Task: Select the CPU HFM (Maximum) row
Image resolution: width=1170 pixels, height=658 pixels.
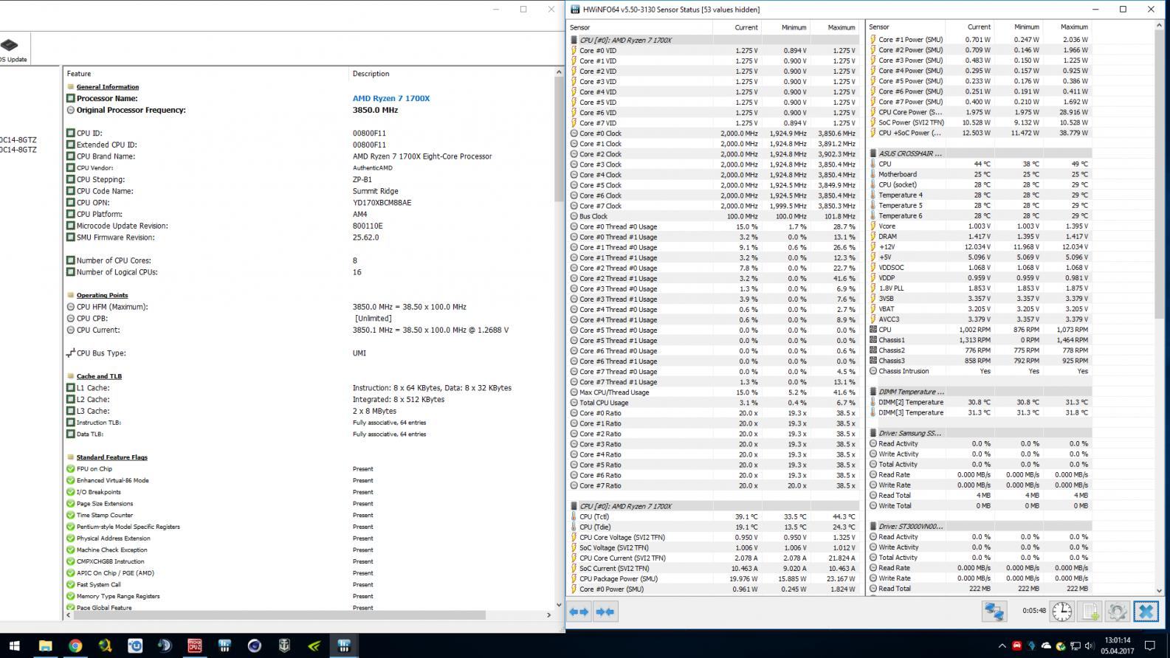Action: 309,307
